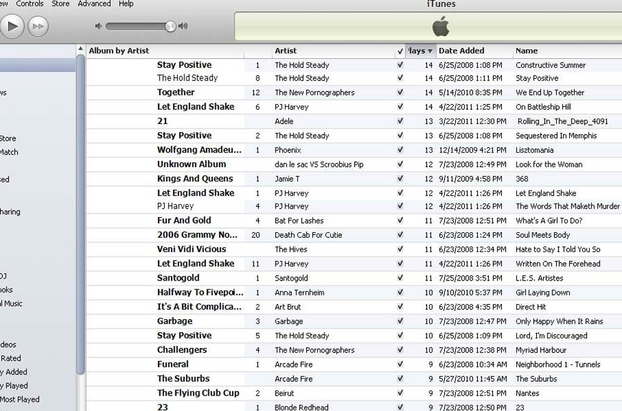Select the song Lisztomania
Viewport: 622px width, 411px height.
click(534, 150)
